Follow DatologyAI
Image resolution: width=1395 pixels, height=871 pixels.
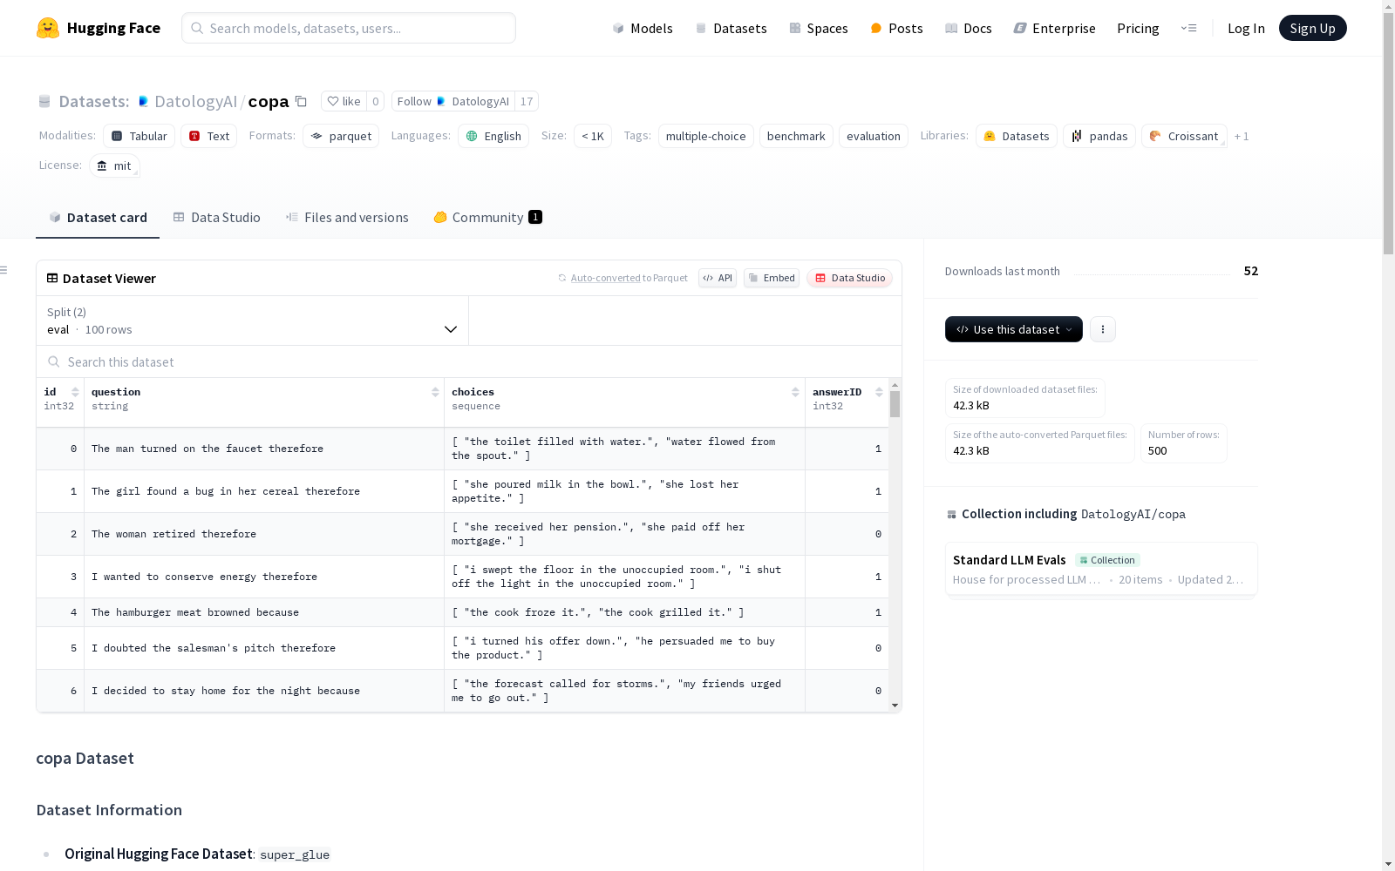tap(453, 101)
